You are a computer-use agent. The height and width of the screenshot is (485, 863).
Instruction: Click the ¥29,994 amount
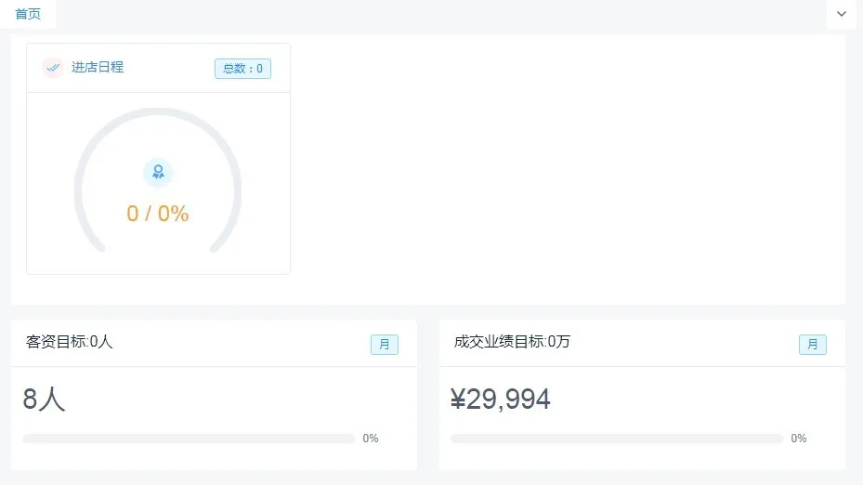click(501, 400)
